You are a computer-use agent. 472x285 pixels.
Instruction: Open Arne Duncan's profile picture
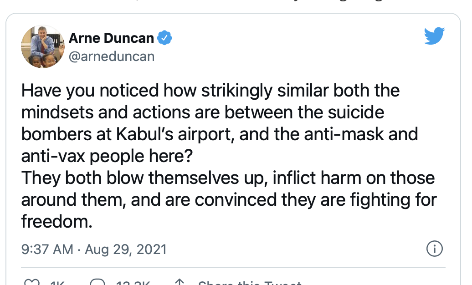(x=43, y=46)
